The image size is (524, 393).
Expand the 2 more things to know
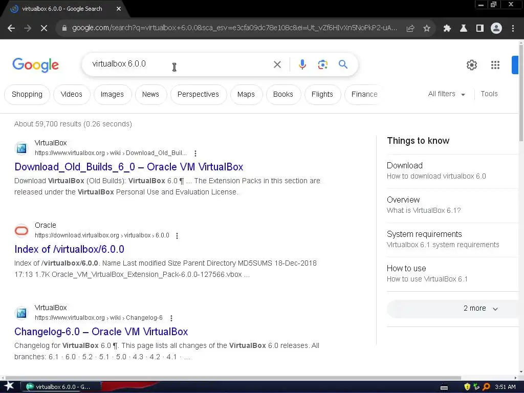452,309
